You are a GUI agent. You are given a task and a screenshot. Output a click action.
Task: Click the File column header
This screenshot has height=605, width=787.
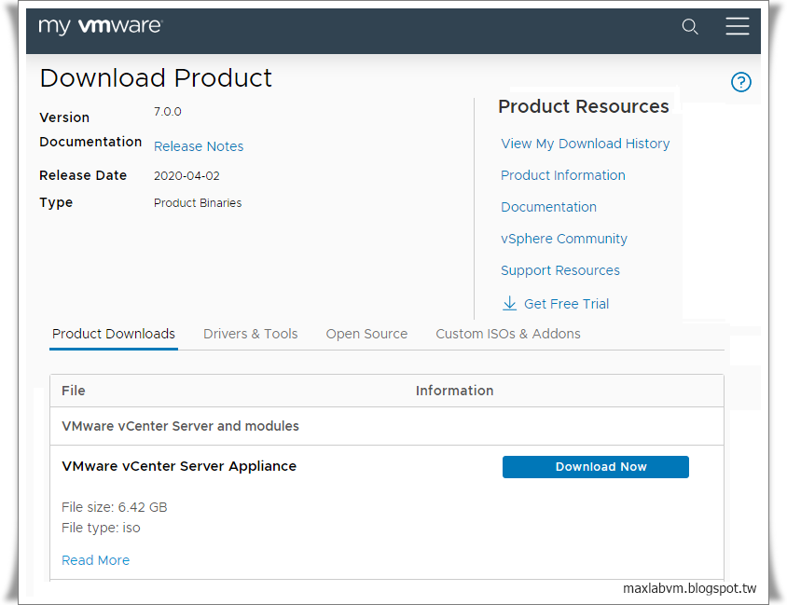pyautogui.click(x=73, y=390)
